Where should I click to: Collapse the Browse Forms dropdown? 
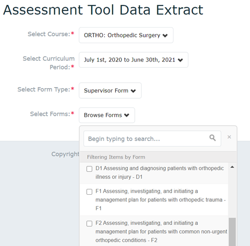tap(107, 115)
